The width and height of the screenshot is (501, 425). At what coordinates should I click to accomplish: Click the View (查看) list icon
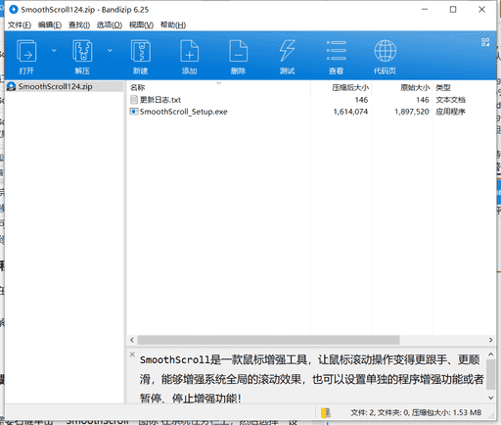pos(337,51)
